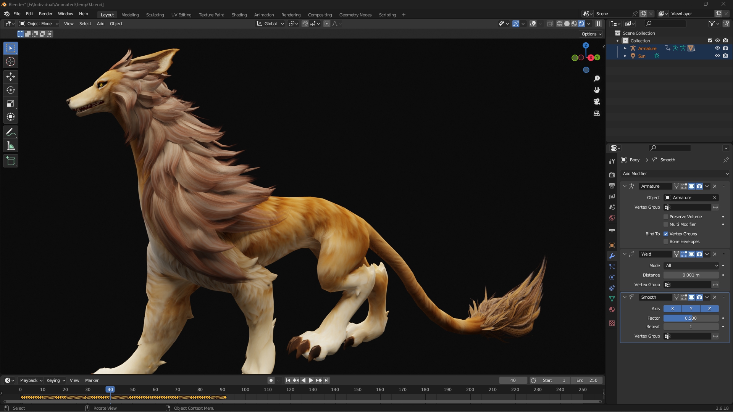Expand the Armature item in outliner

pos(625,48)
